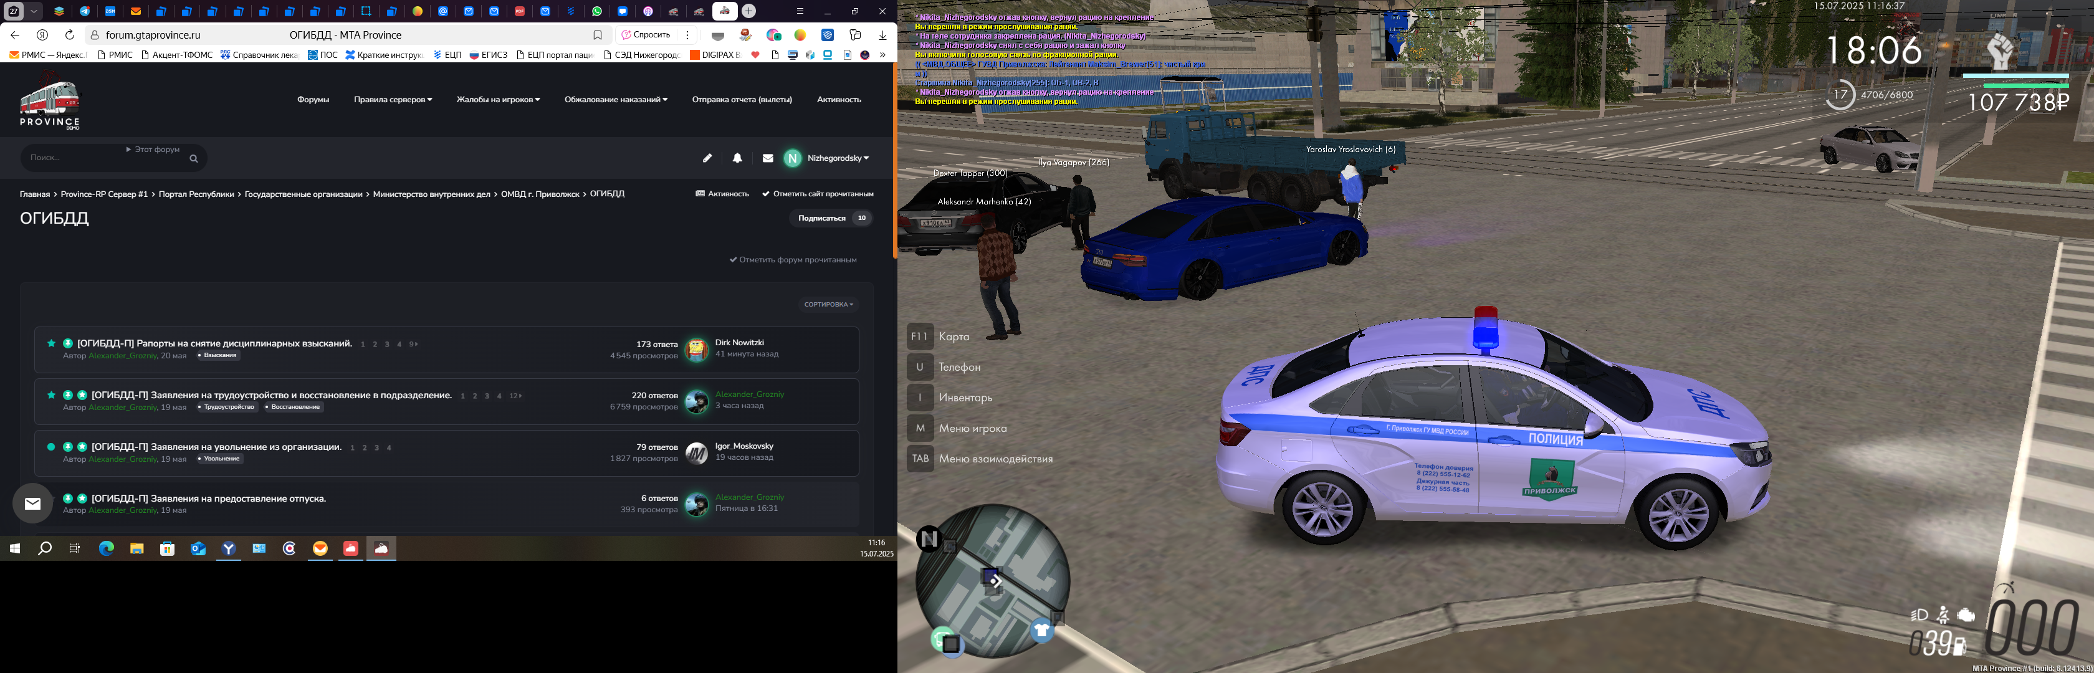Open Отправка отчета (вылеты) menu item
The height and width of the screenshot is (673, 2094).
742,99
